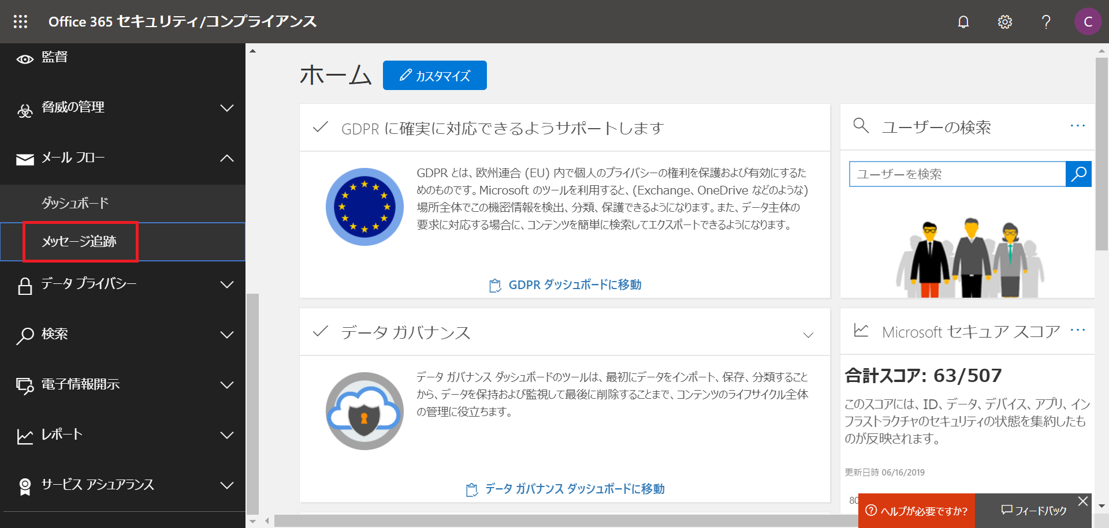This screenshot has width=1109, height=528.
Task: Click the sidebar vertical scrollbar thumb
Action: (252, 403)
